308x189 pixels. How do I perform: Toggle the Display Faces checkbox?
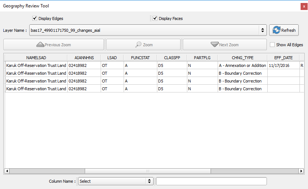[155, 18]
